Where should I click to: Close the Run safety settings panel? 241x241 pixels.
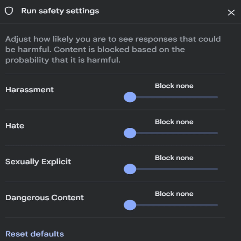tap(231, 13)
